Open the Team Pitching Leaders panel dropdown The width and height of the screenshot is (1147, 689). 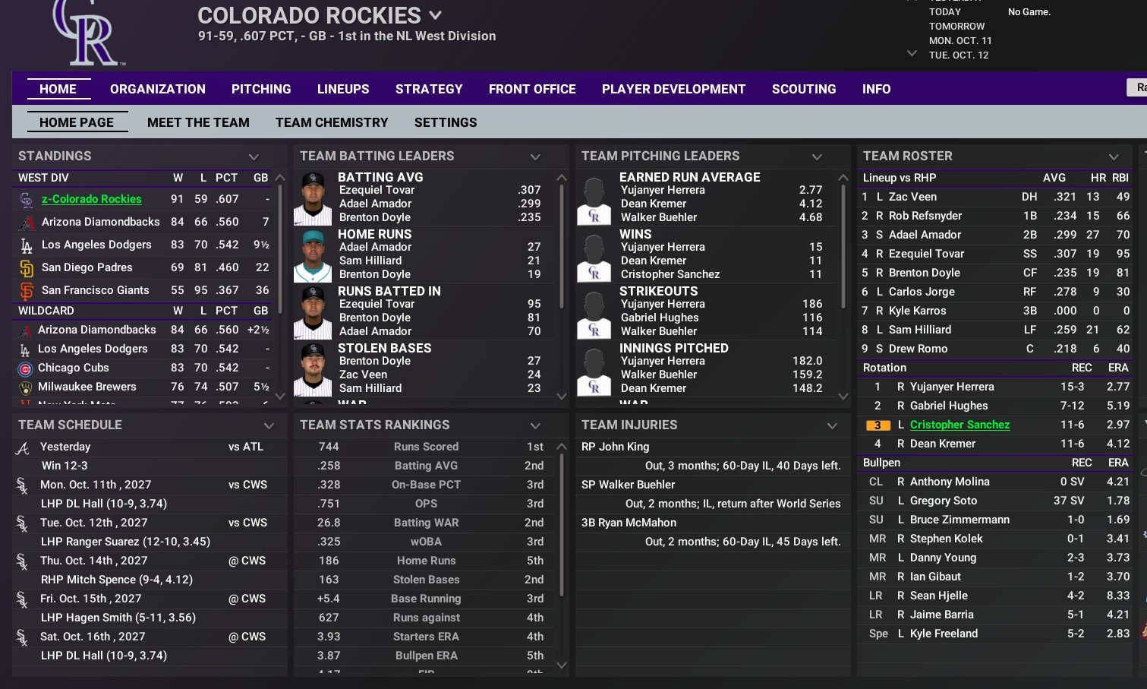click(817, 156)
